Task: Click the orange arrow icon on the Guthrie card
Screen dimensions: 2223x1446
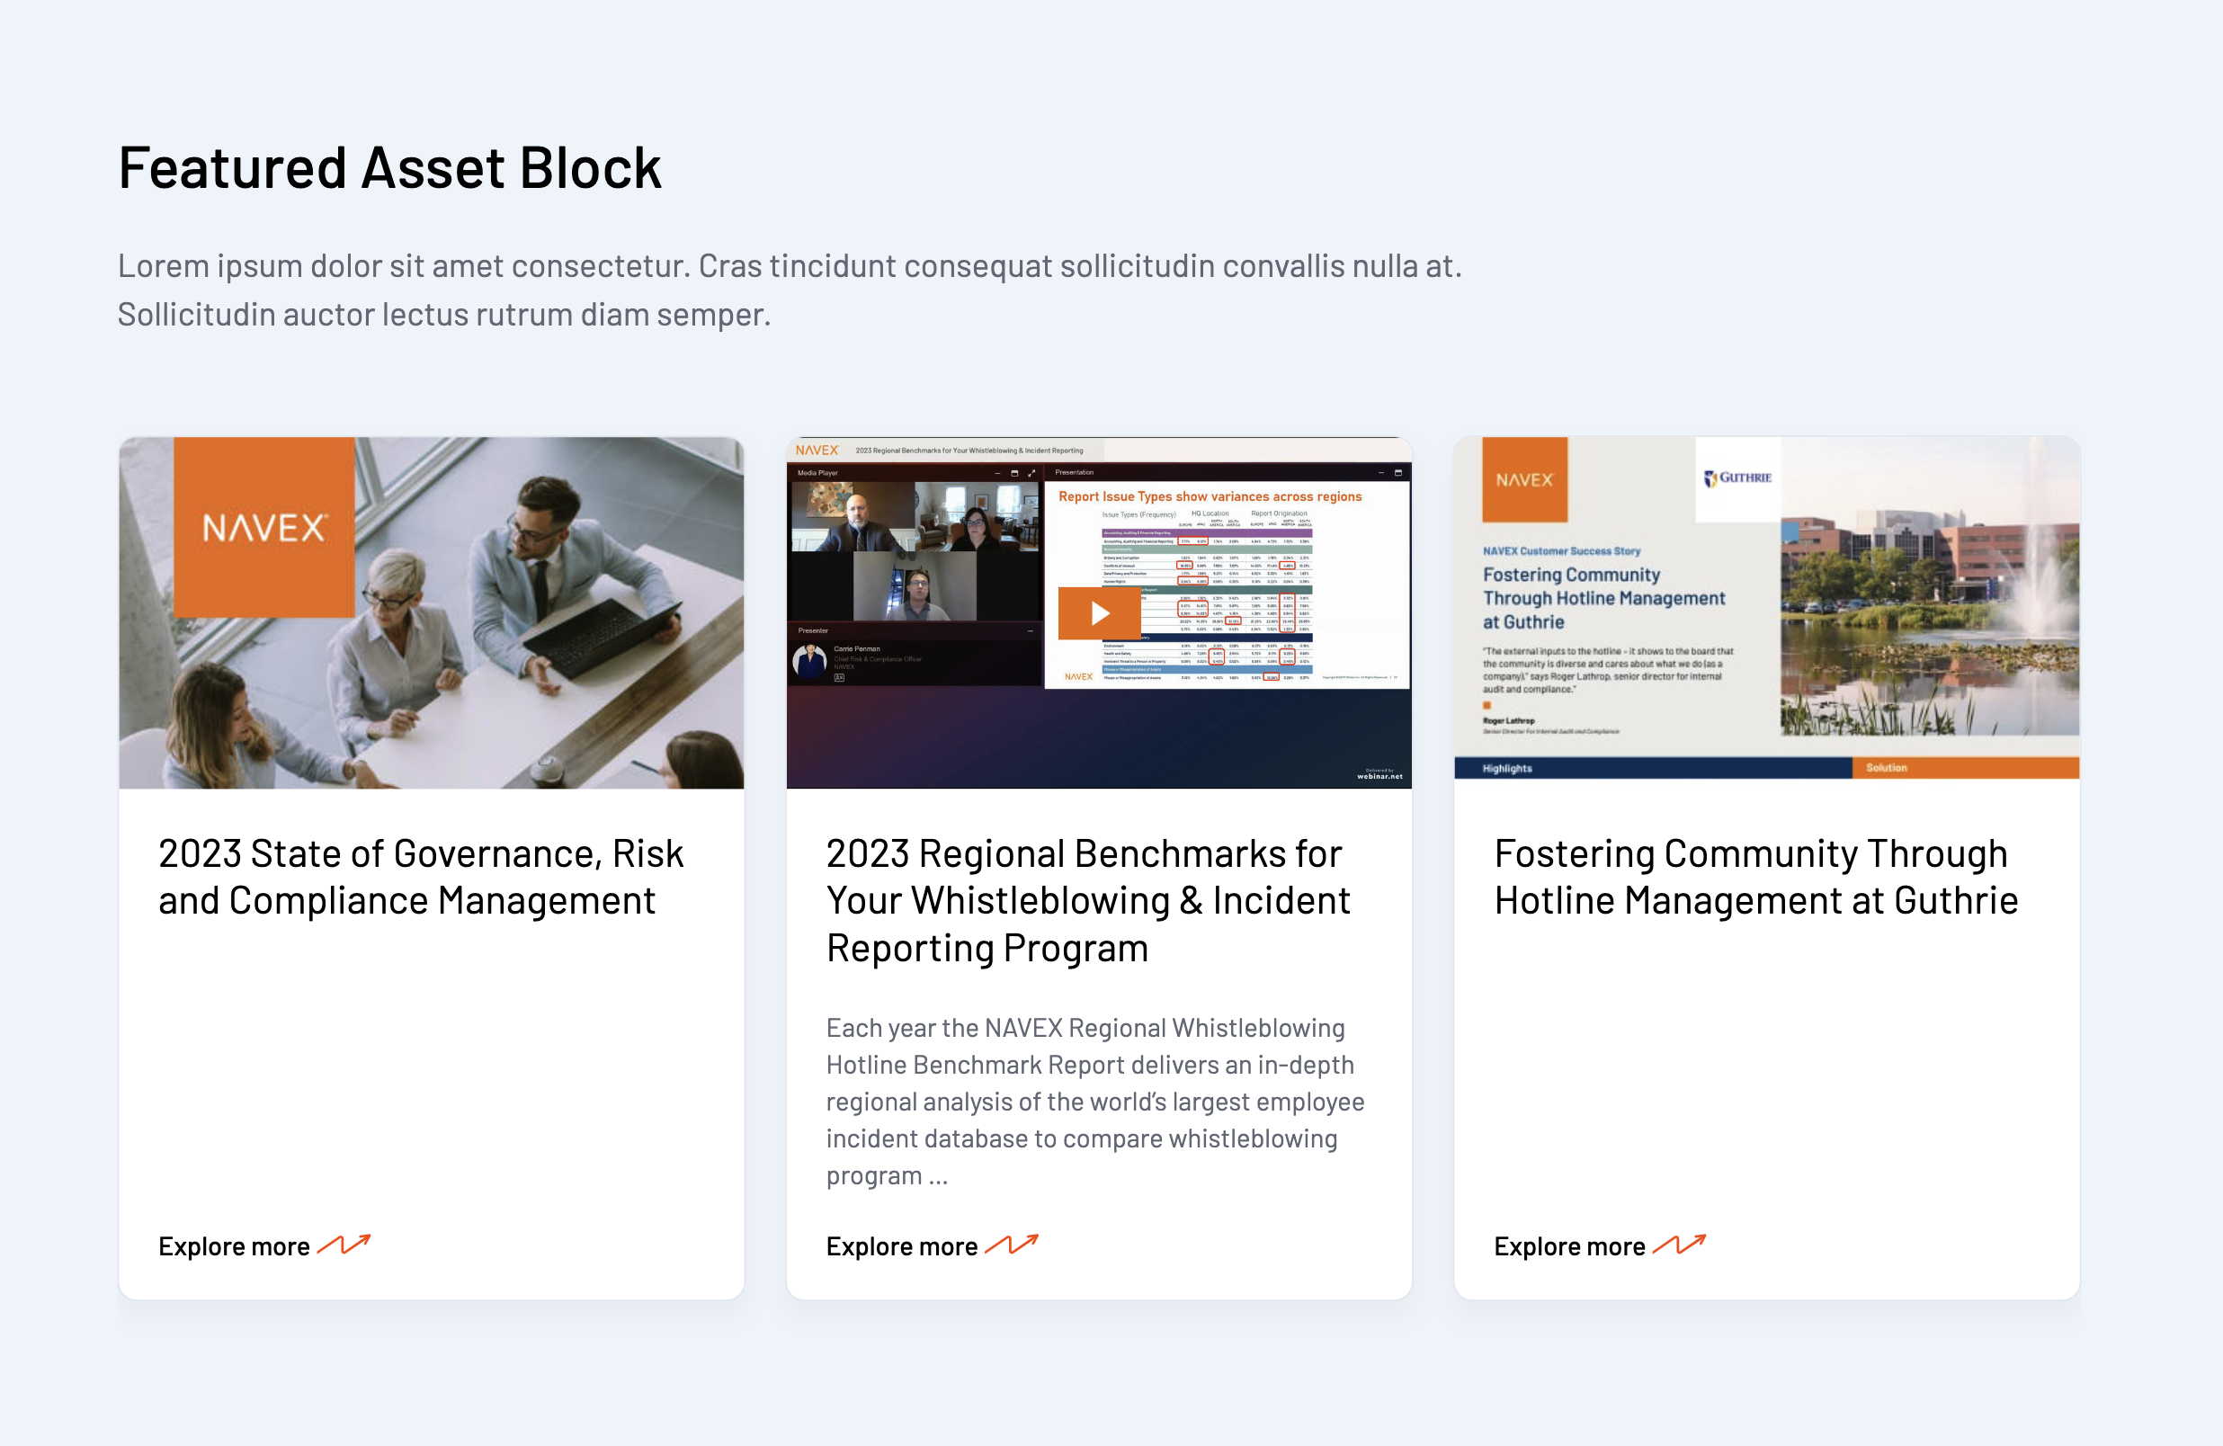Action: point(1680,1245)
